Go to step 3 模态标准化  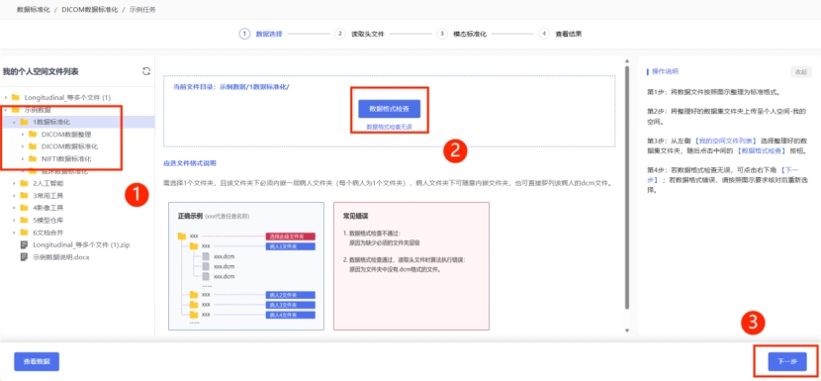pos(462,34)
